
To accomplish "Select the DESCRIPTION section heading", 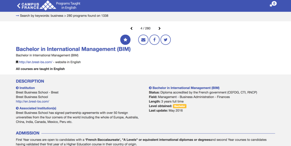I will (x=30, y=81).
